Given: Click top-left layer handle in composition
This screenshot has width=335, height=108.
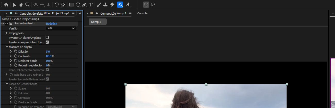Looking at the screenshot, I should coord(125,84).
